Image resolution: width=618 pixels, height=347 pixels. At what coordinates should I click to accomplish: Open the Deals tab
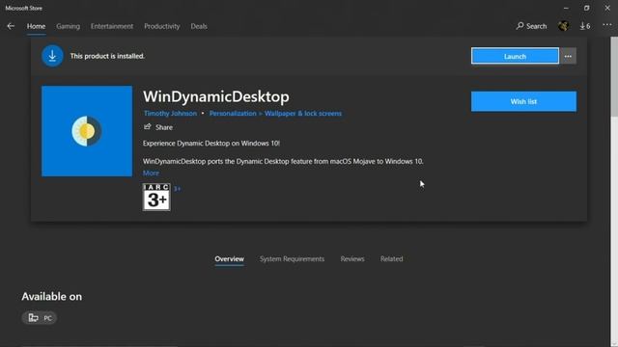tap(199, 26)
